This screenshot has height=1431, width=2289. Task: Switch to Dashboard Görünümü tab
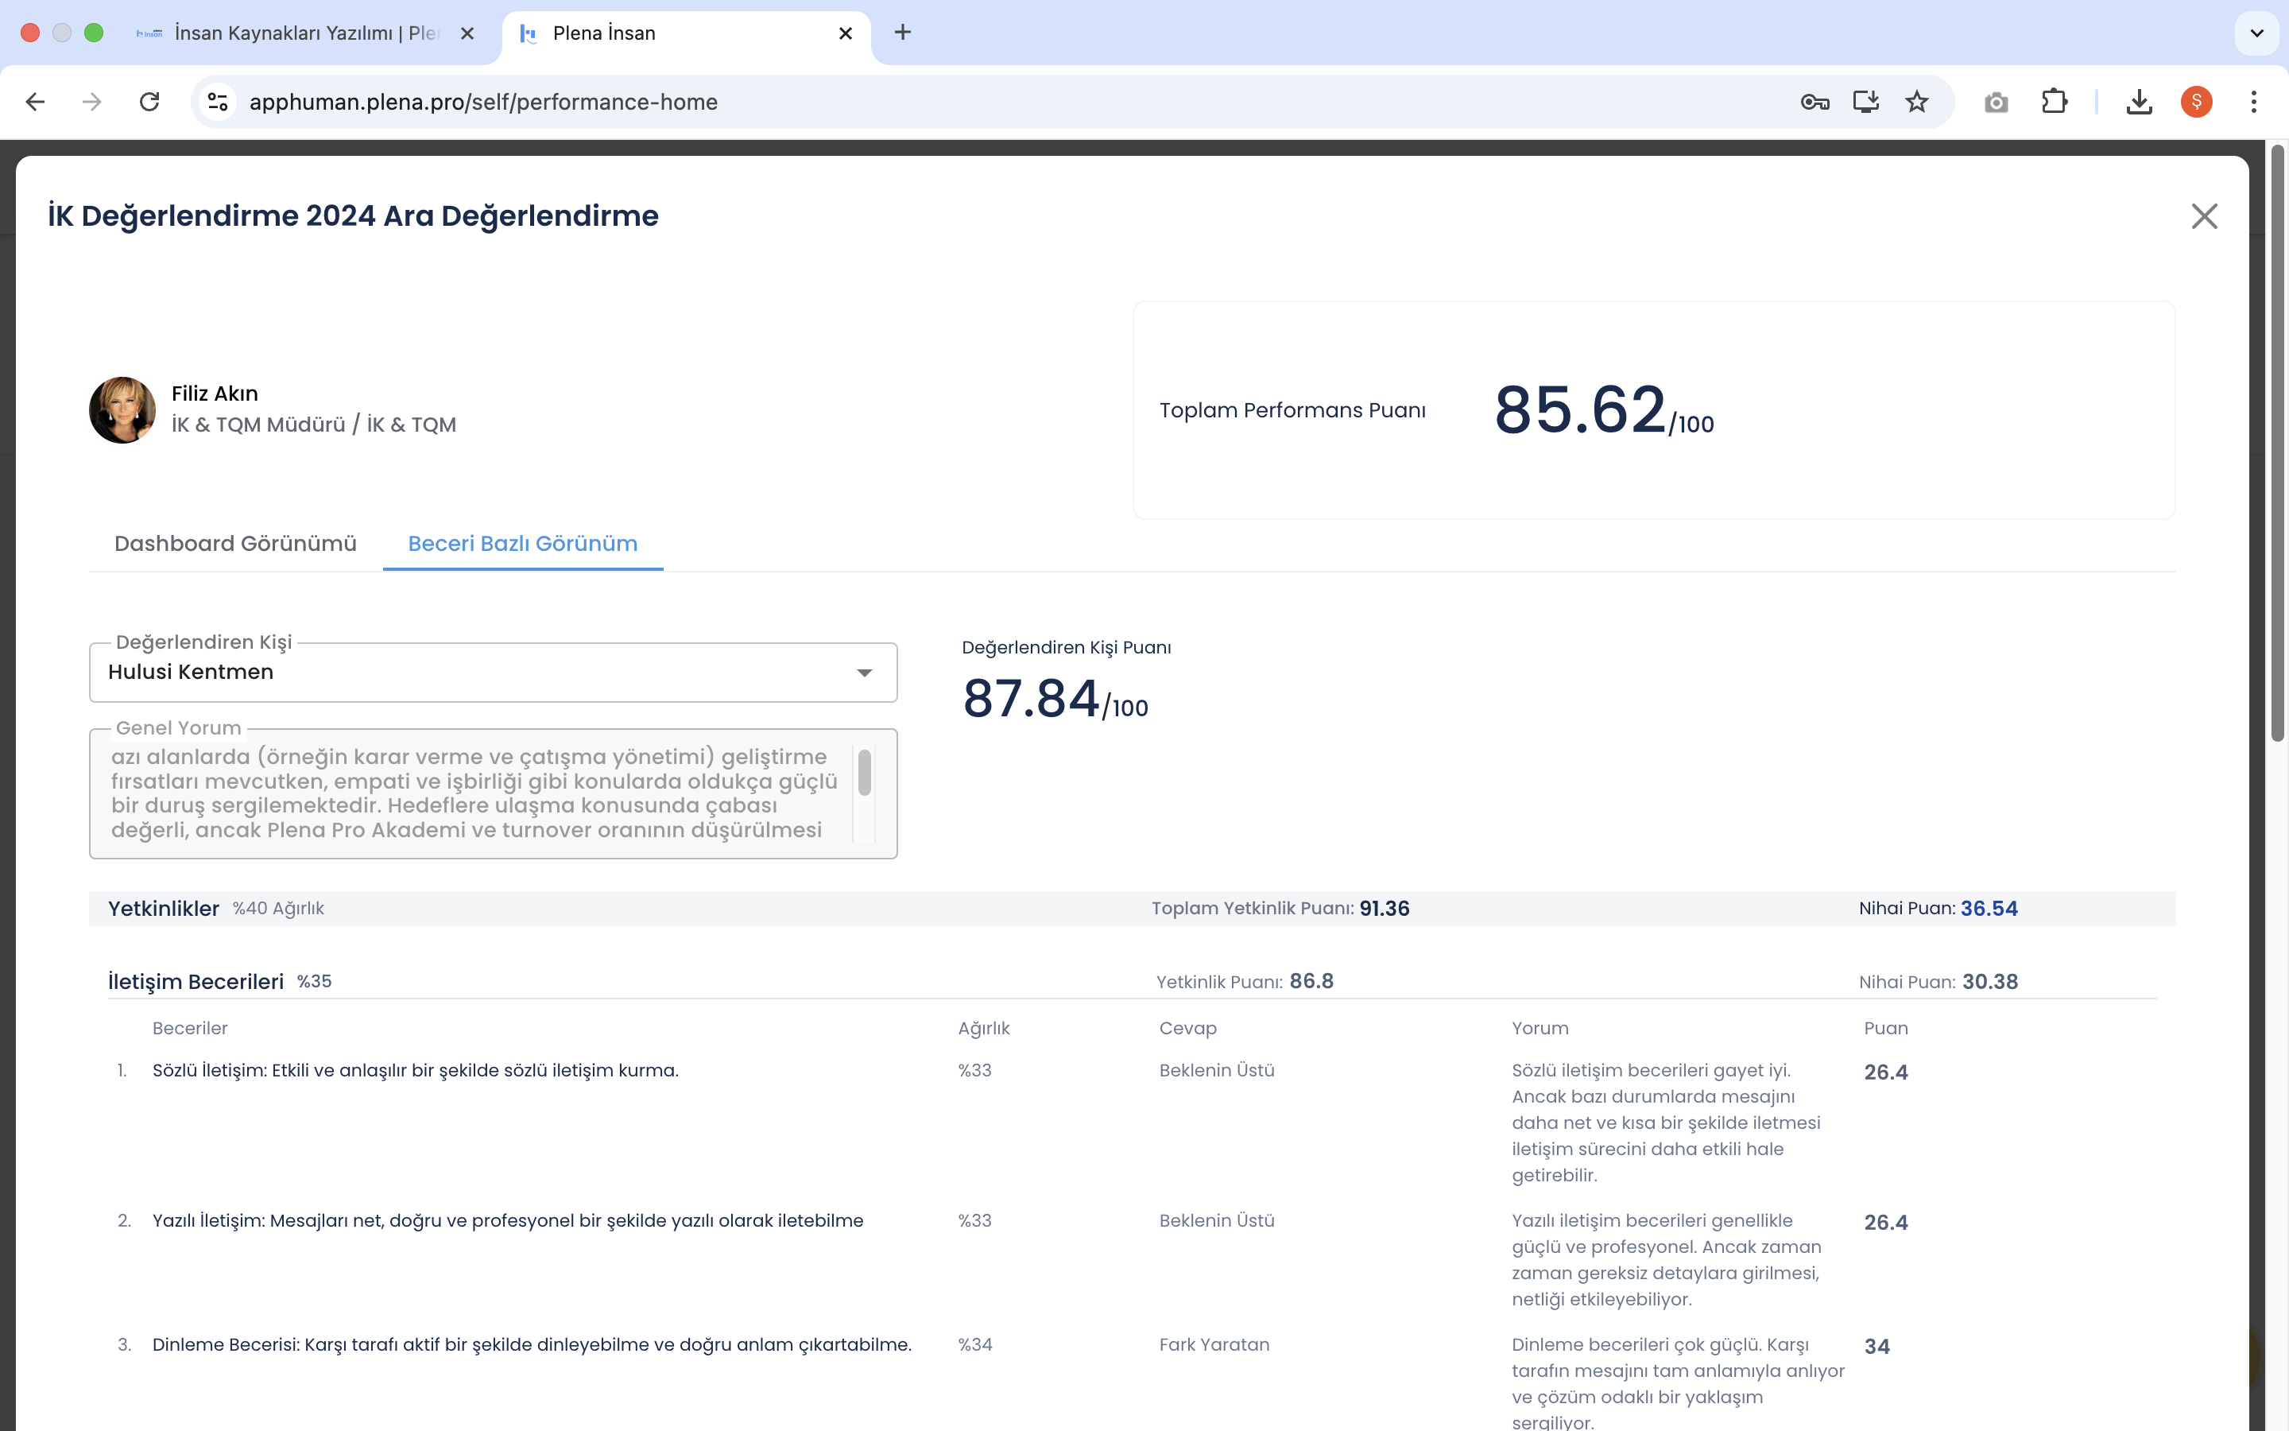pos(235,543)
